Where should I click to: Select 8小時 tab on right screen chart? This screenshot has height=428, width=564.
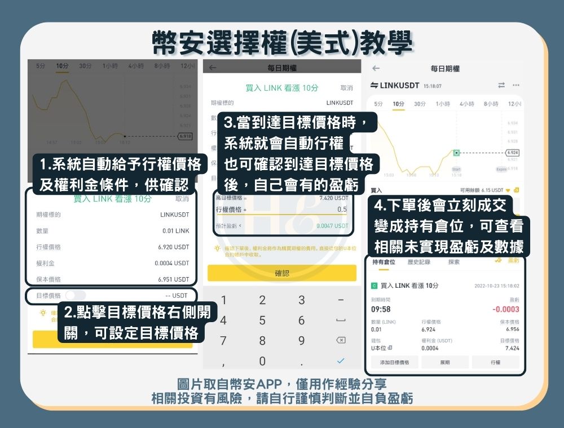coord(491,104)
